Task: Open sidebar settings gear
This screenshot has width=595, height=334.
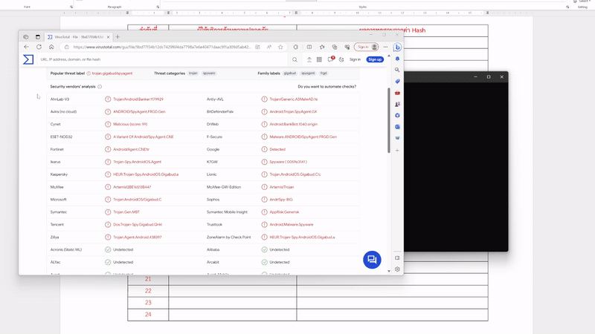Action: coord(397,269)
